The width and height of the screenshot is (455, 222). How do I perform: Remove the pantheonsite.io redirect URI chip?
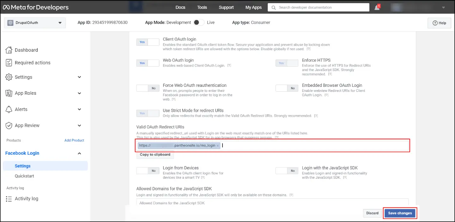point(218,146)
